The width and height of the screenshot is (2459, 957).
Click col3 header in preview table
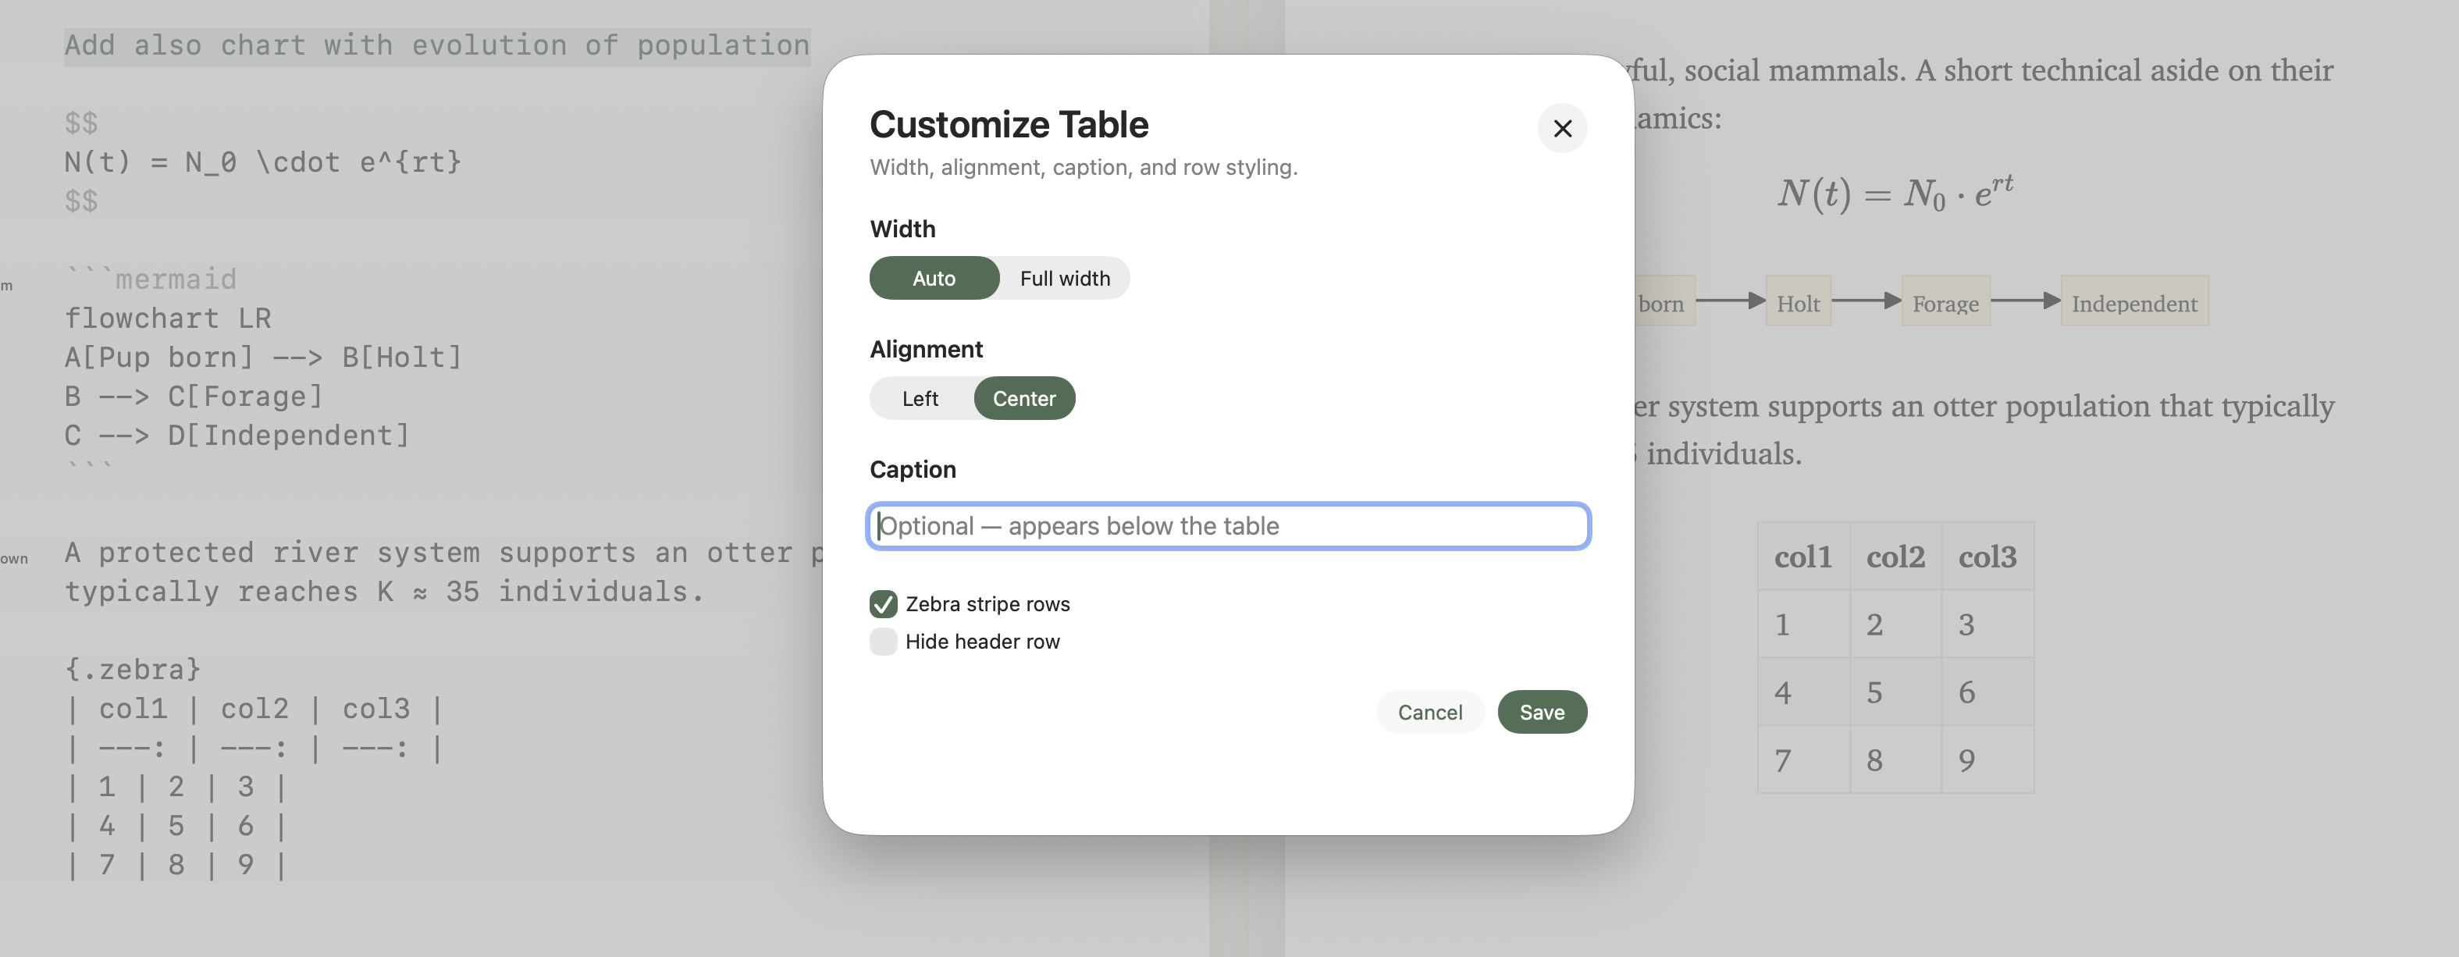(1987, 557)
